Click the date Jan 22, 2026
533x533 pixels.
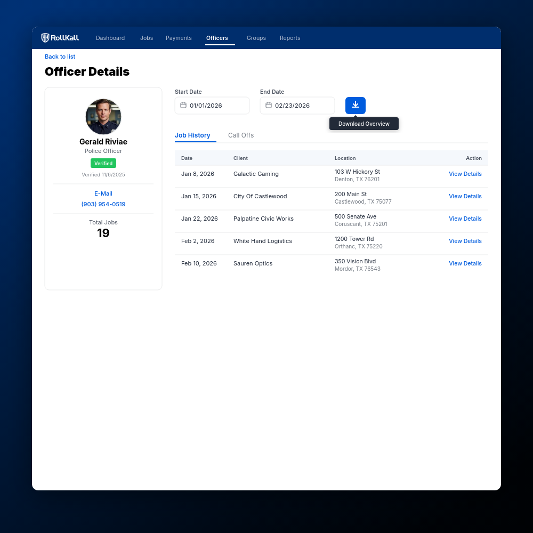tap(199, 219)
